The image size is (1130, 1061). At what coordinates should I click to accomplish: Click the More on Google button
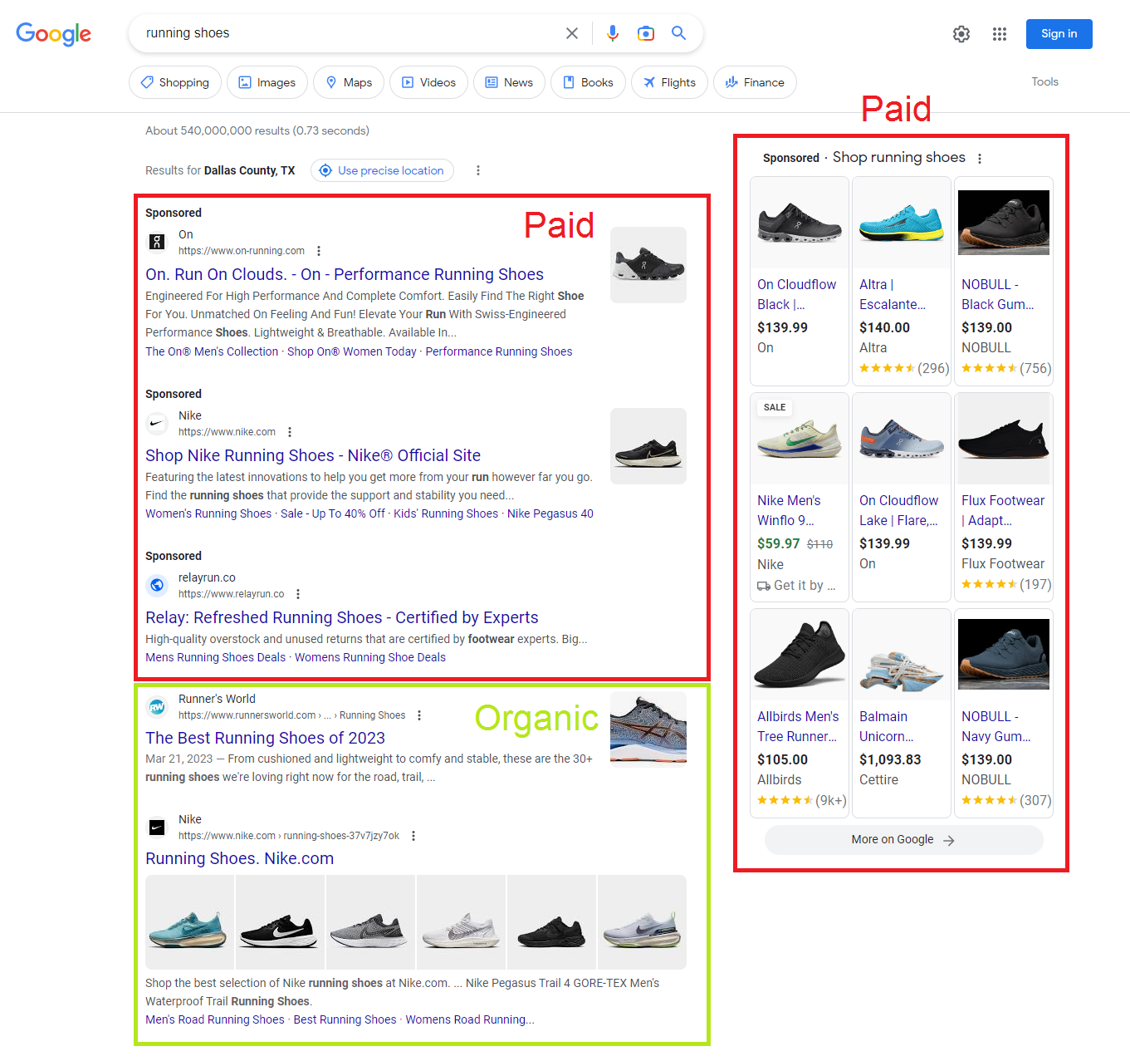pyautogui.click(x=903, y=840)
